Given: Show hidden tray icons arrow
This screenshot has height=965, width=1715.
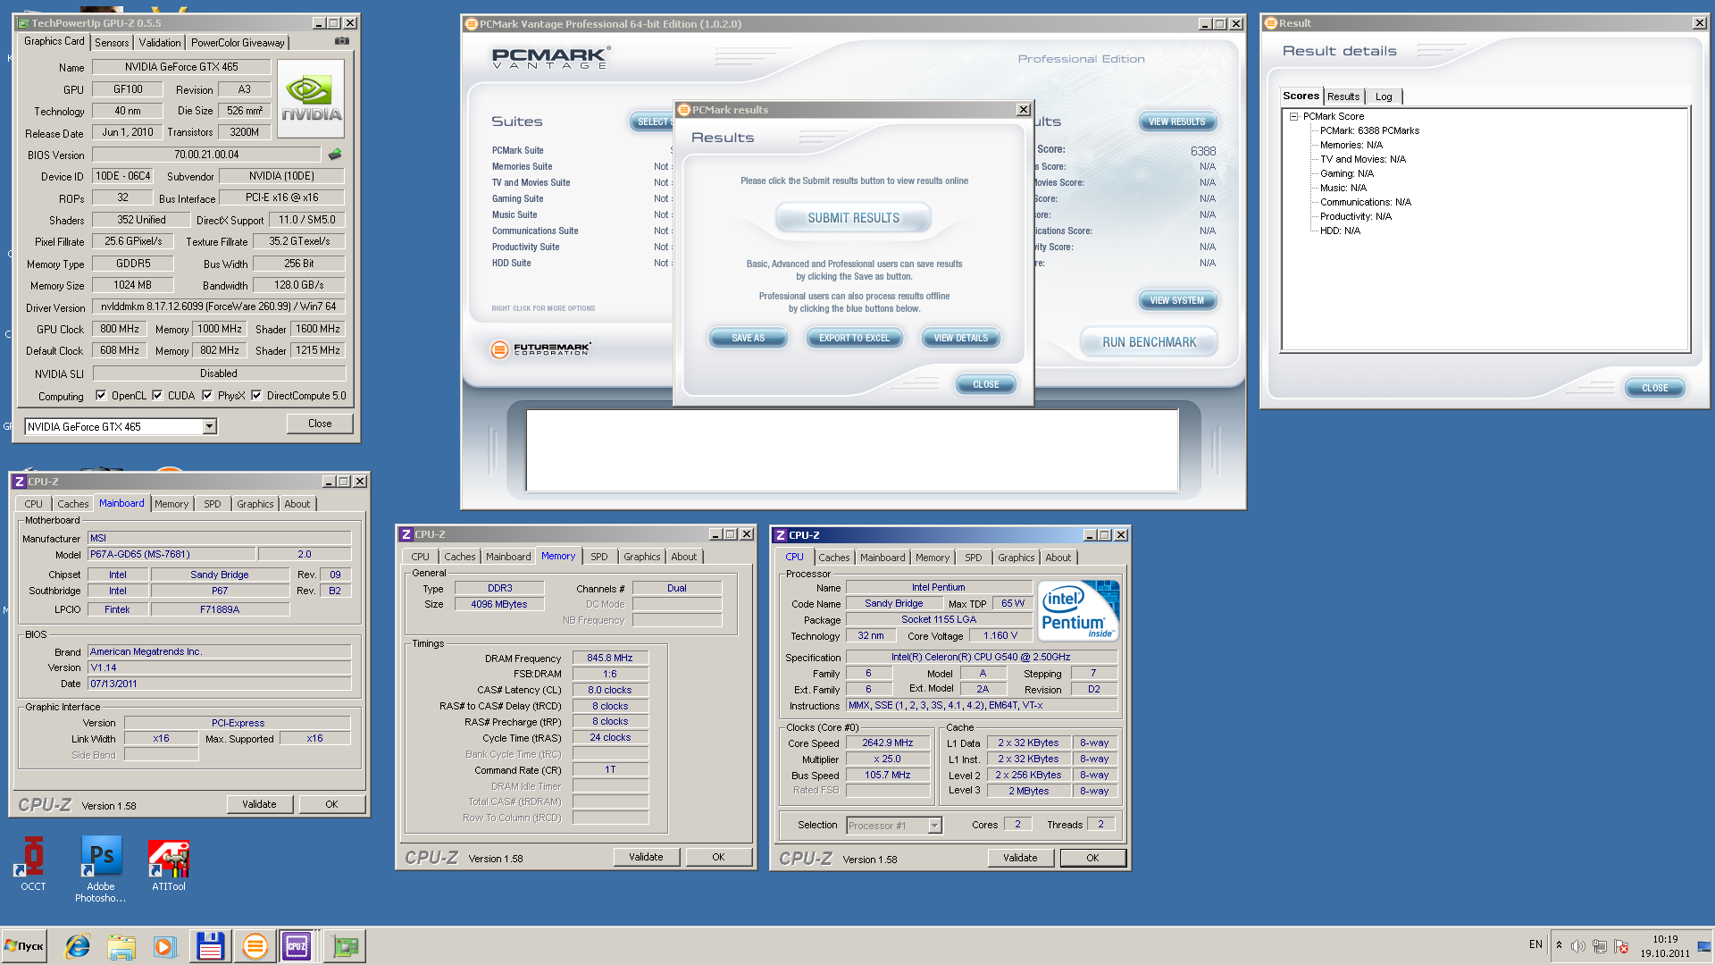Looking at the screenshot, I should coord(1559,945).
